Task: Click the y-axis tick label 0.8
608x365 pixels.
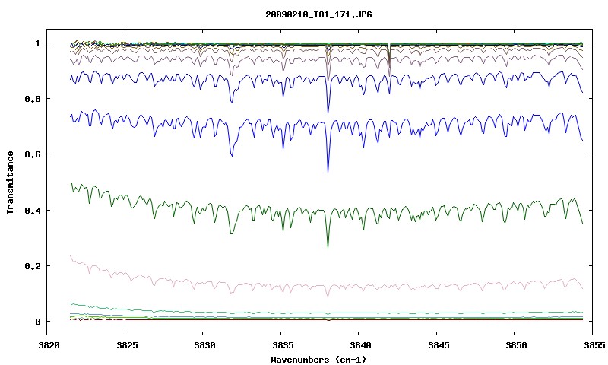Action: [32, 99]
